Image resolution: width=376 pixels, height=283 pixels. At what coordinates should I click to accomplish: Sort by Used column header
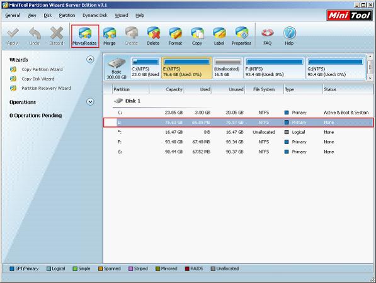click(x=198, y=89)
